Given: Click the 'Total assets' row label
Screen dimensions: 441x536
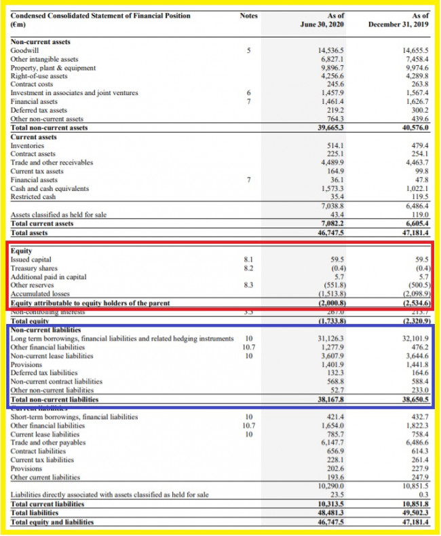Looking at the screenshot, I should (29, 233).
